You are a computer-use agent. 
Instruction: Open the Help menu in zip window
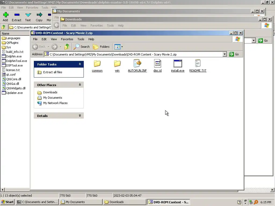91,39
